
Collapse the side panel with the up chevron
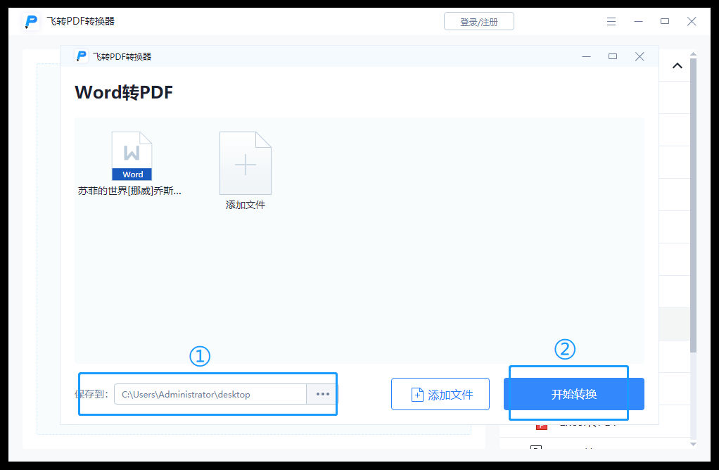click(x=677, y=65)
